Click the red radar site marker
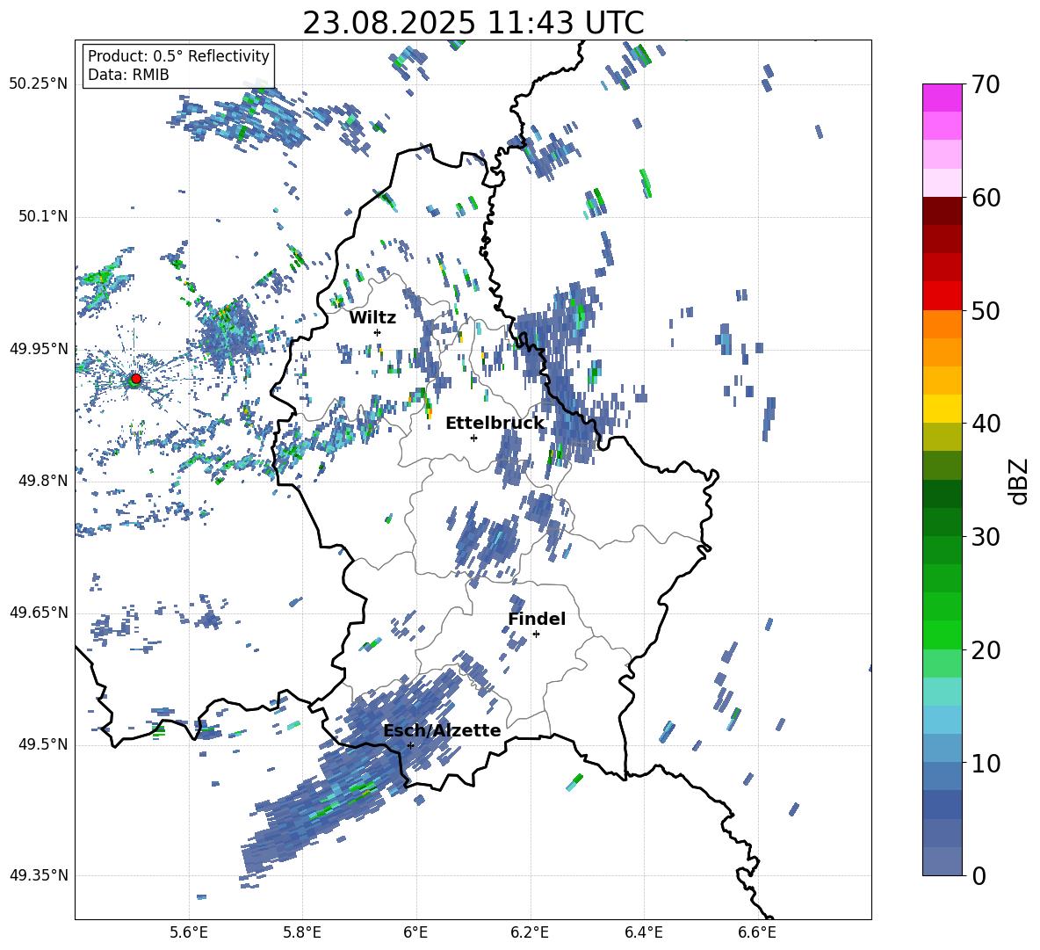This screenshot has width=1040, height=950. click(x=136, y=379)
